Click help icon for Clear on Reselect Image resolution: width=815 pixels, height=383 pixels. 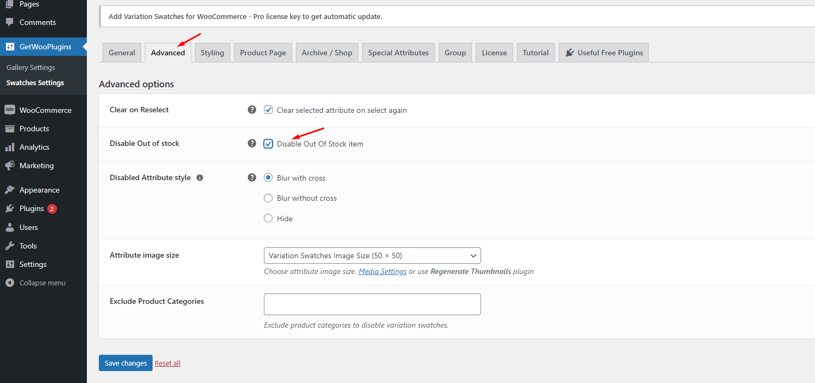252,110
